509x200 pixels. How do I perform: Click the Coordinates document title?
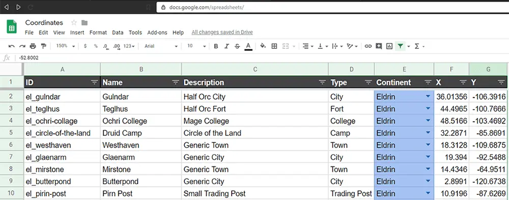44,22
